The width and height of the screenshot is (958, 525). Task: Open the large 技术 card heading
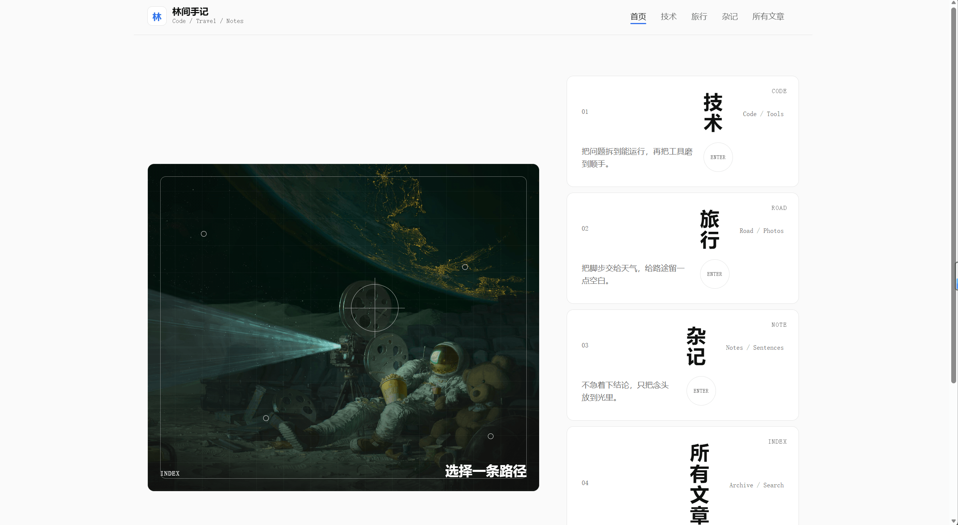(713, 112)
